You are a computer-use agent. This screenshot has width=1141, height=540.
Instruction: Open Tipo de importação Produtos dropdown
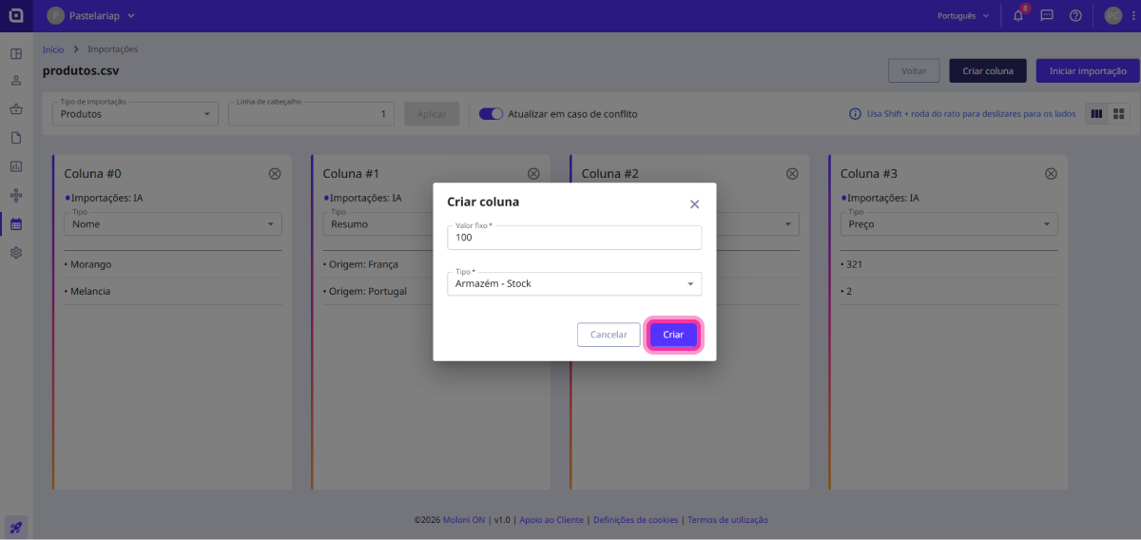tap(135, 114)
